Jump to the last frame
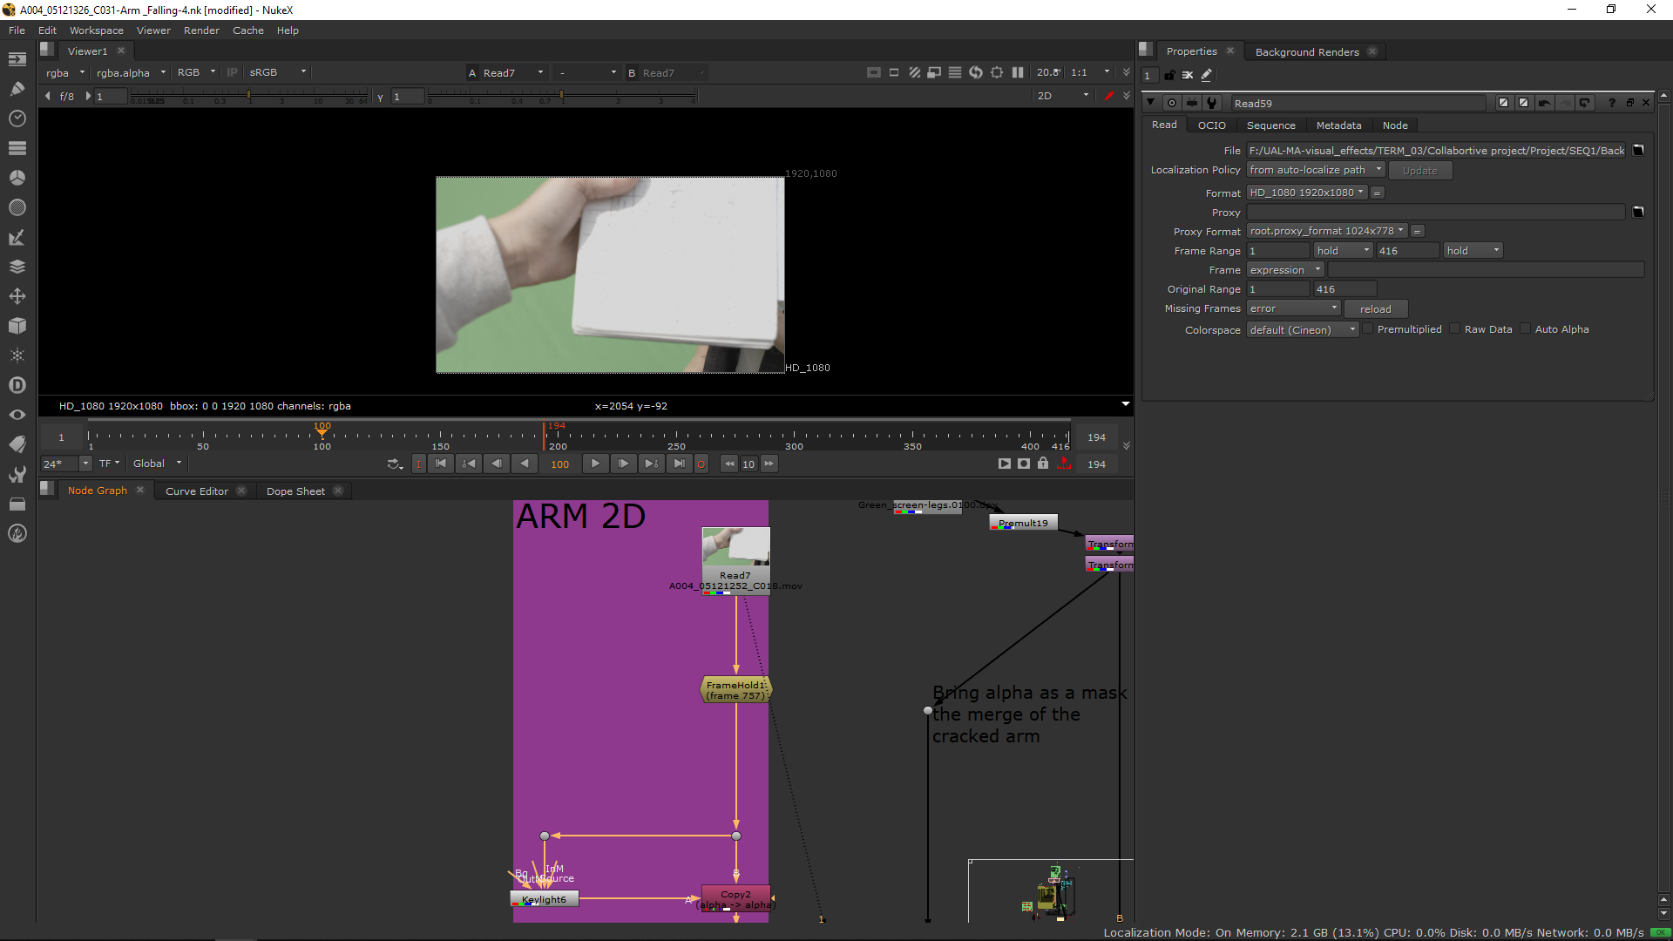This screenshot has height=941, width=1673. point(679,464)
